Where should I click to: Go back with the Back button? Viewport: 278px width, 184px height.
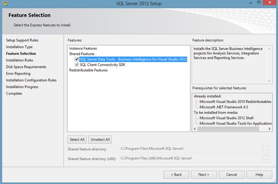[x=176, y=174]
